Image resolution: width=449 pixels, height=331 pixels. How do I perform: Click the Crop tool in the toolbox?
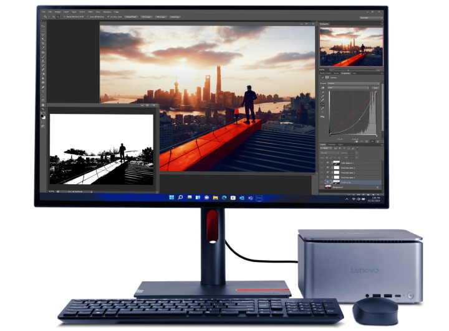[x=42, y=43]
